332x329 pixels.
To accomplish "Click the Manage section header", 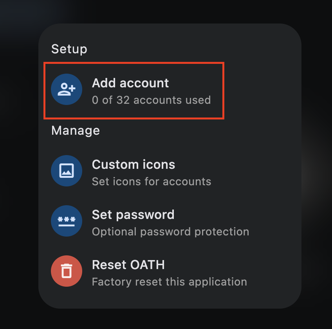I will pyautogui.click(x=76, y=131).
